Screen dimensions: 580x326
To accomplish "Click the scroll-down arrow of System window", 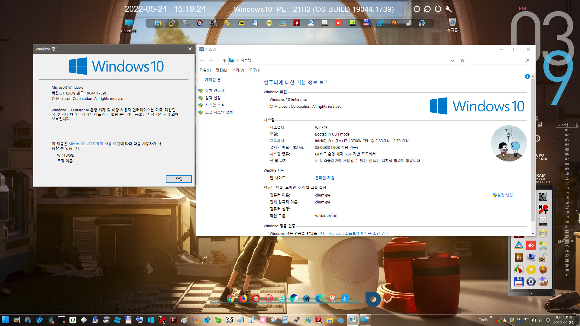I will point(533,233).
